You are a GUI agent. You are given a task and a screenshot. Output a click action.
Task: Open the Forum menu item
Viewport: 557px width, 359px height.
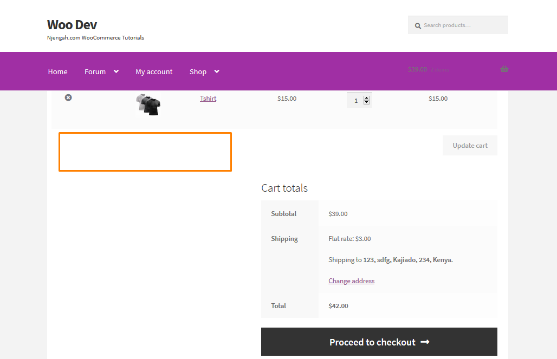pos(95,71)
